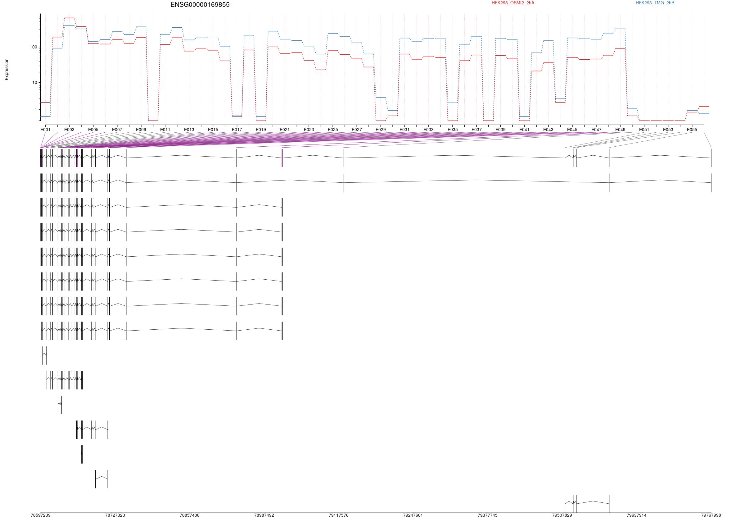The image size is (745, 522).
Task: Click the Expression y-axis label
Action: tap(7, 69)
